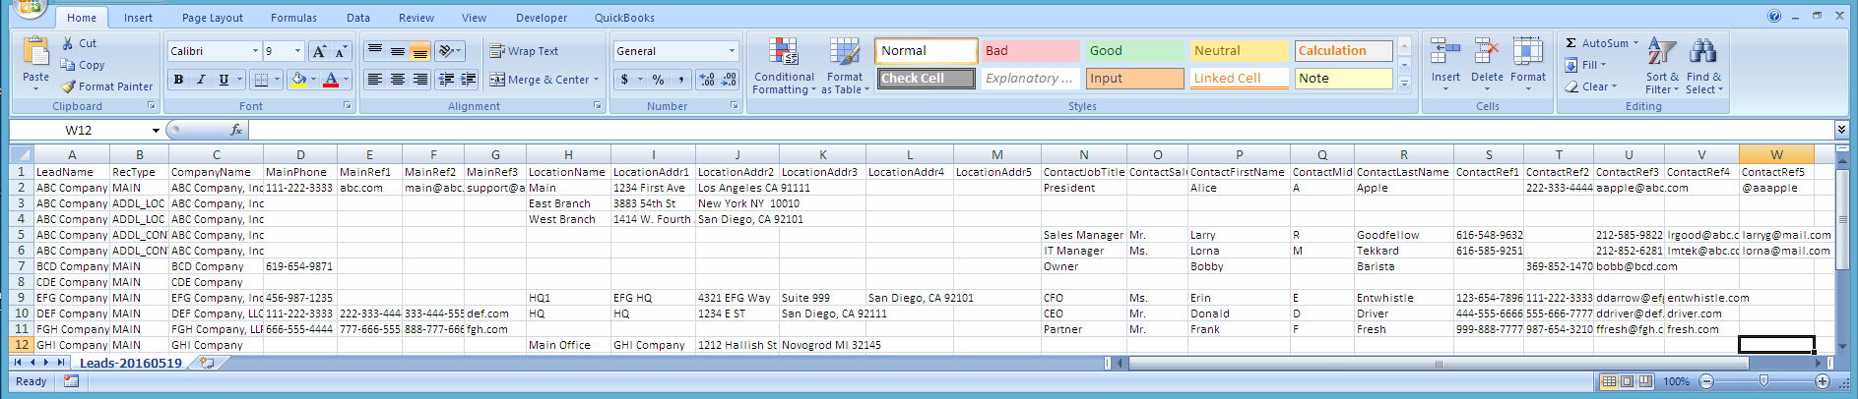Image resolution: width=1858 pixels, height=399 pixels.
Task: Click the Format Painter brush icon
Action: pos(68,86)
